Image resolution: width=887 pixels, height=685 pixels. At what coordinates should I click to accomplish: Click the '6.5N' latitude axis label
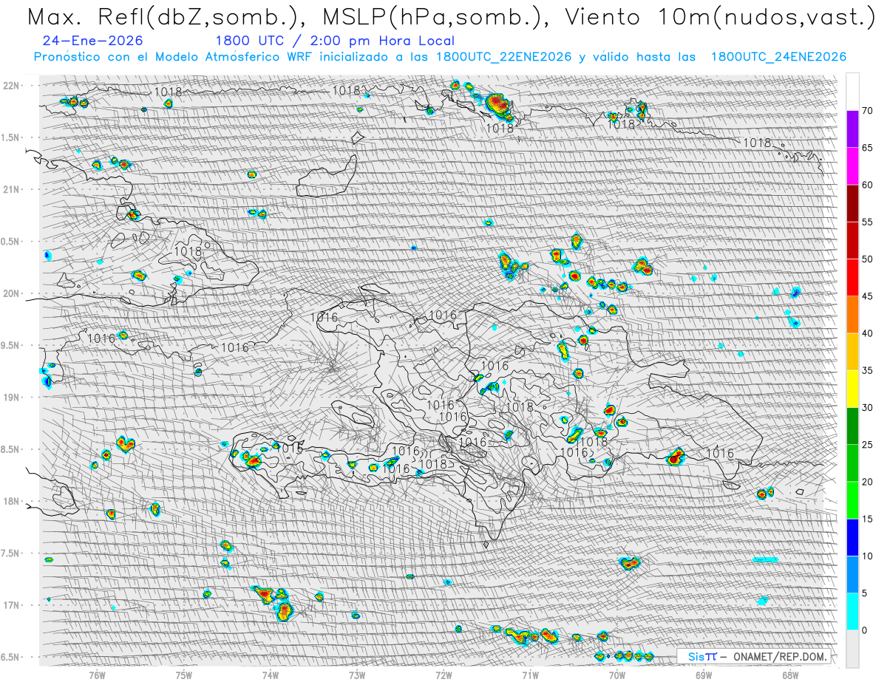[11, 658]
